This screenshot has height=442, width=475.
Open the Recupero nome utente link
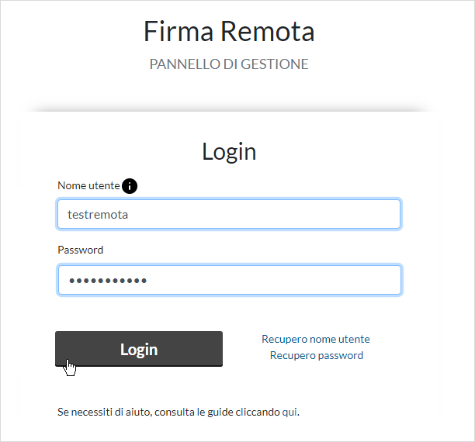tap(316, 339)
